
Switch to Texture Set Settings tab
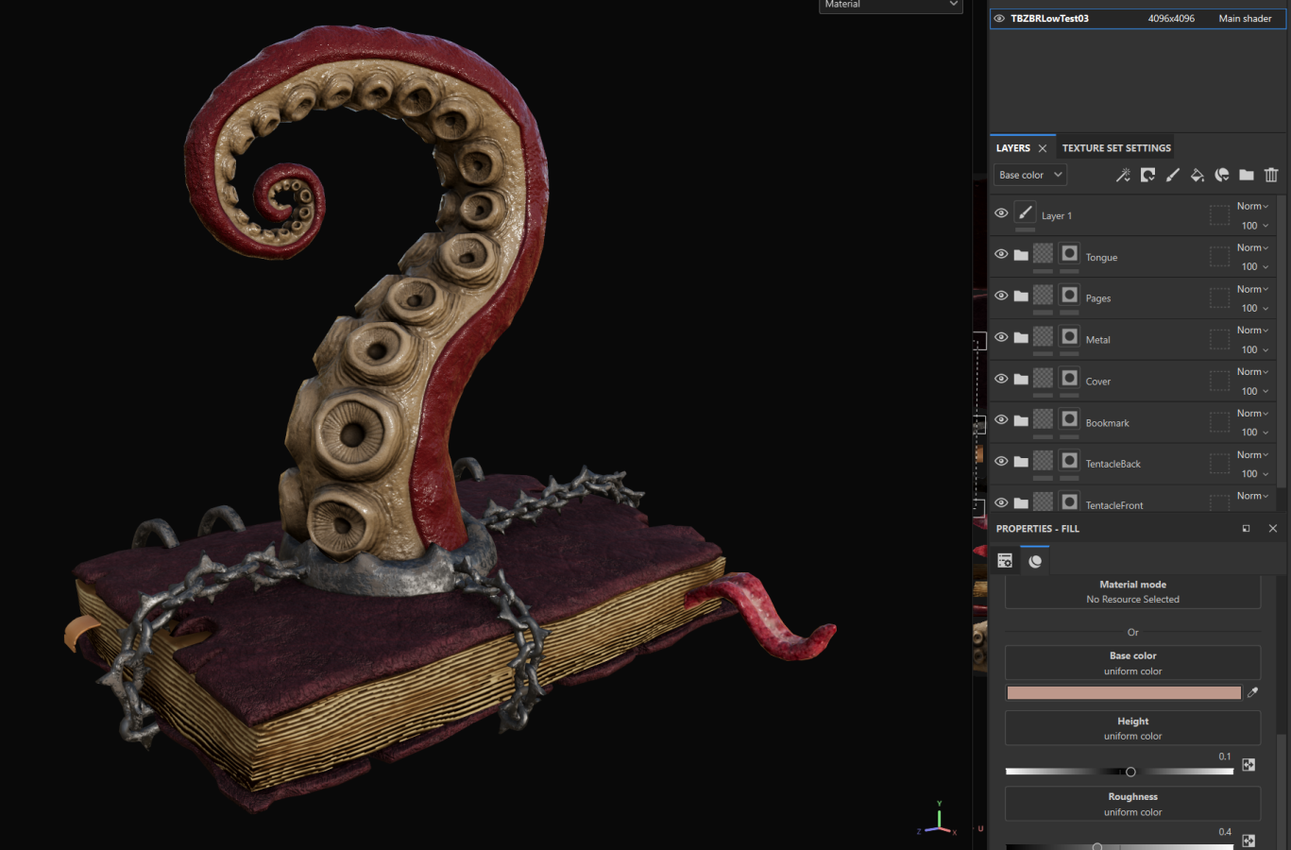pos(1116,148)
